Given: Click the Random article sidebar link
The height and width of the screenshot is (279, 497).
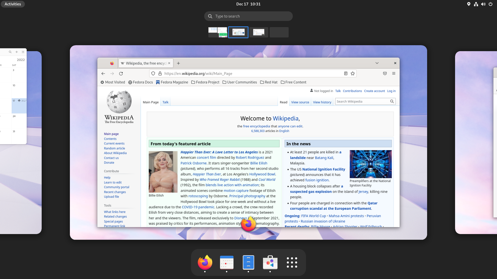Looking at the screenshot, I should [114, 148].
